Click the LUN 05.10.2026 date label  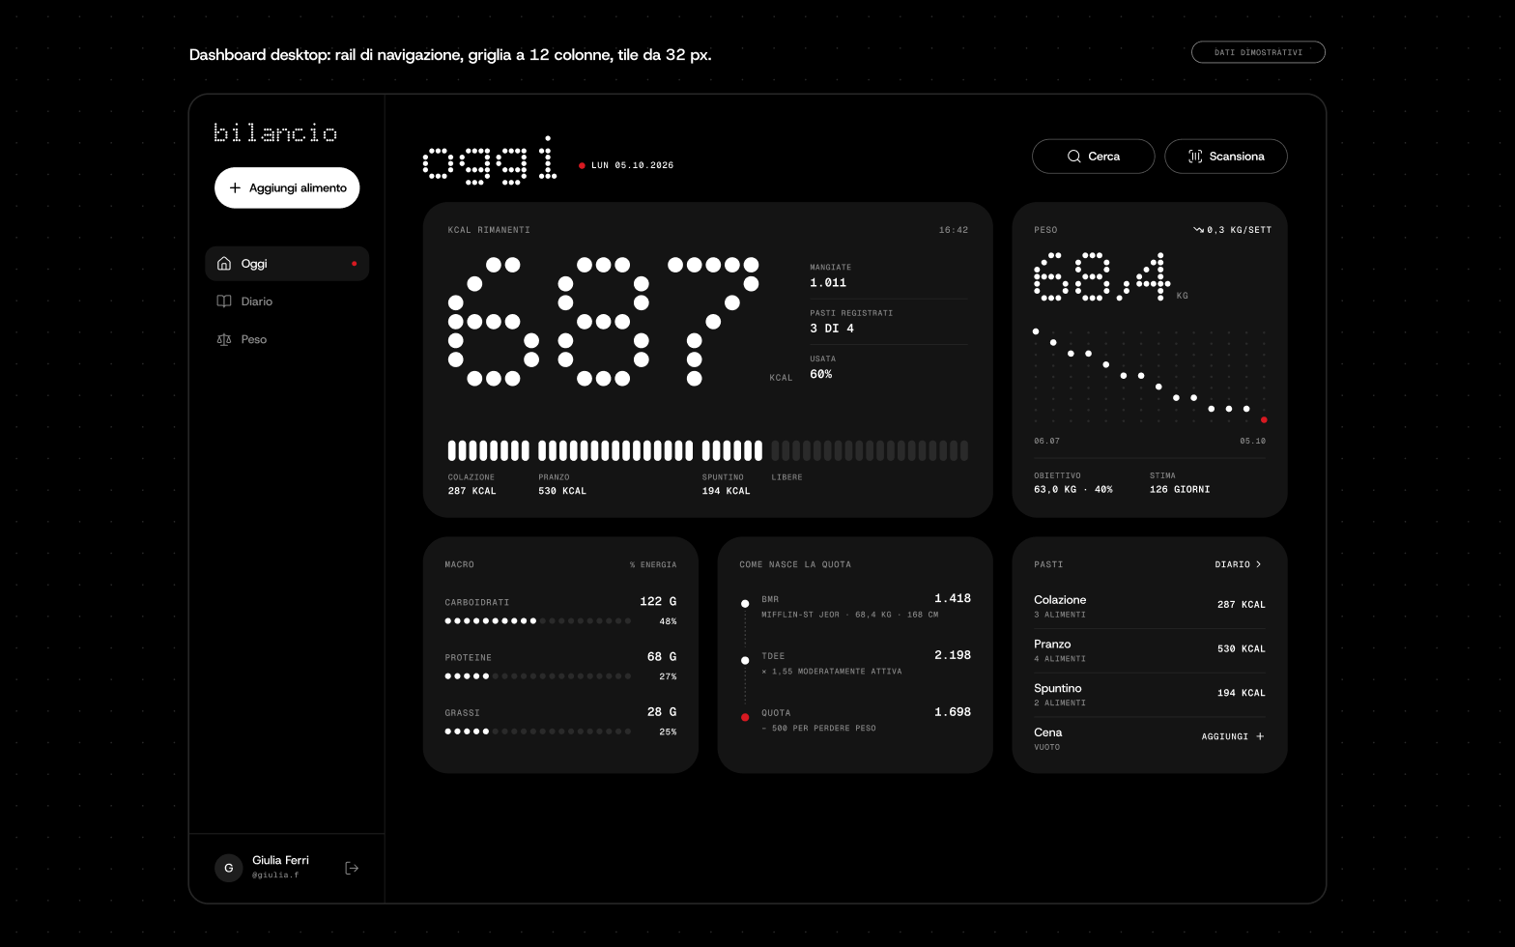click(632, 165)
